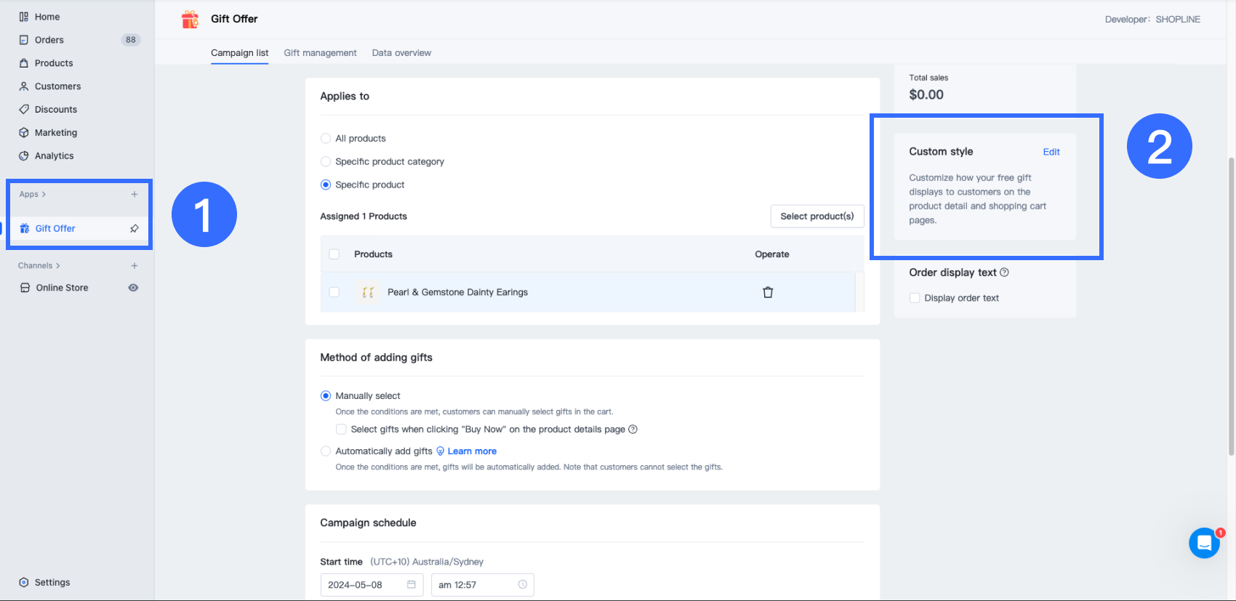Click the plus icon next to Apps
The image size is (1236, 601).
coord(135,194)
